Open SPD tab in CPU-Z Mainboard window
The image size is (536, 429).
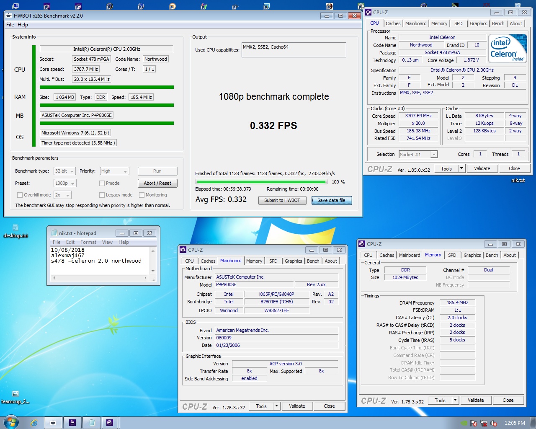[x=273, y=261]
